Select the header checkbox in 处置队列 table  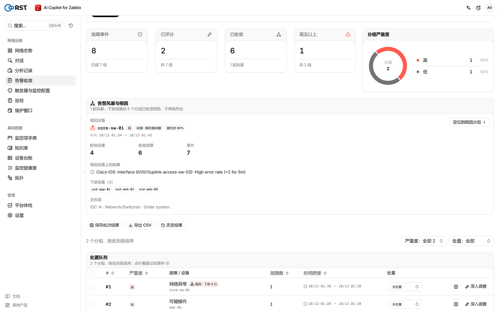point(93,273)
